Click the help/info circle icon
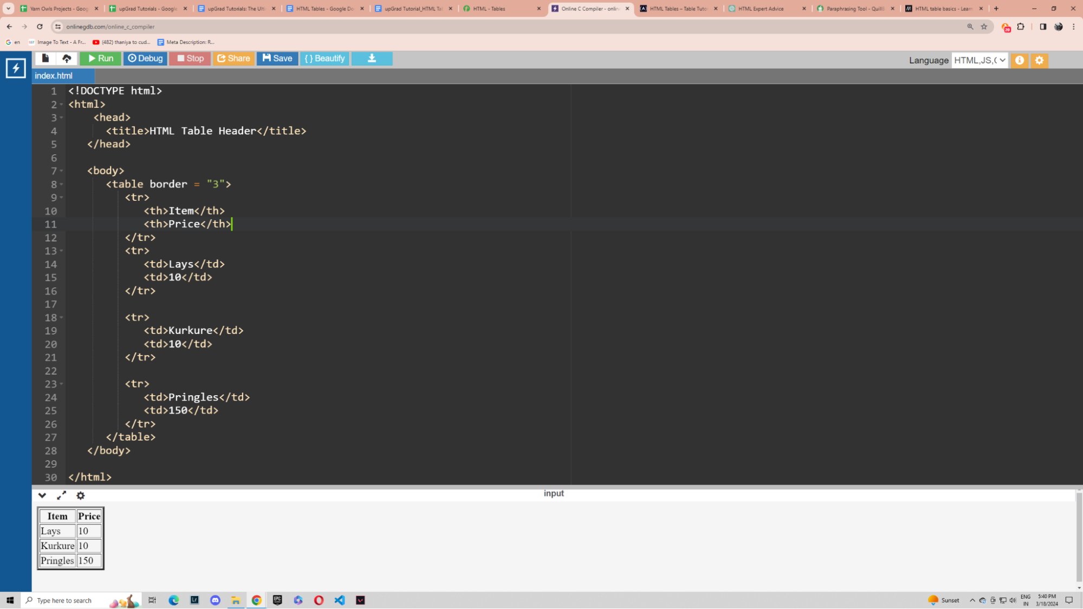Image resolution: width=1083 pixels, height=609 pixels. tap(1020, 60)
